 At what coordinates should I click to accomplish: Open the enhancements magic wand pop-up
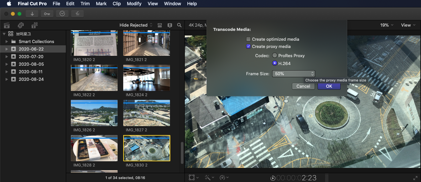[x=209, y=177]
